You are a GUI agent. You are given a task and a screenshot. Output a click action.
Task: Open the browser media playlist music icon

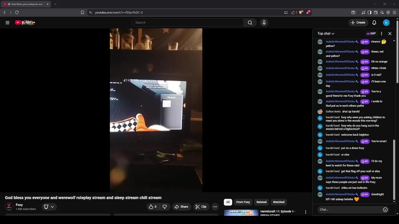(x=363, y=12)
